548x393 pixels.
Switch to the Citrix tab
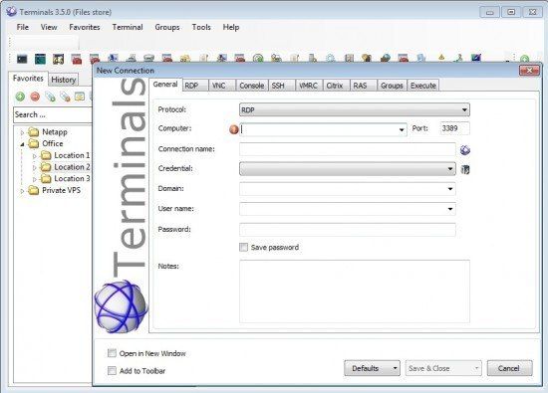(x=336, y=86)
